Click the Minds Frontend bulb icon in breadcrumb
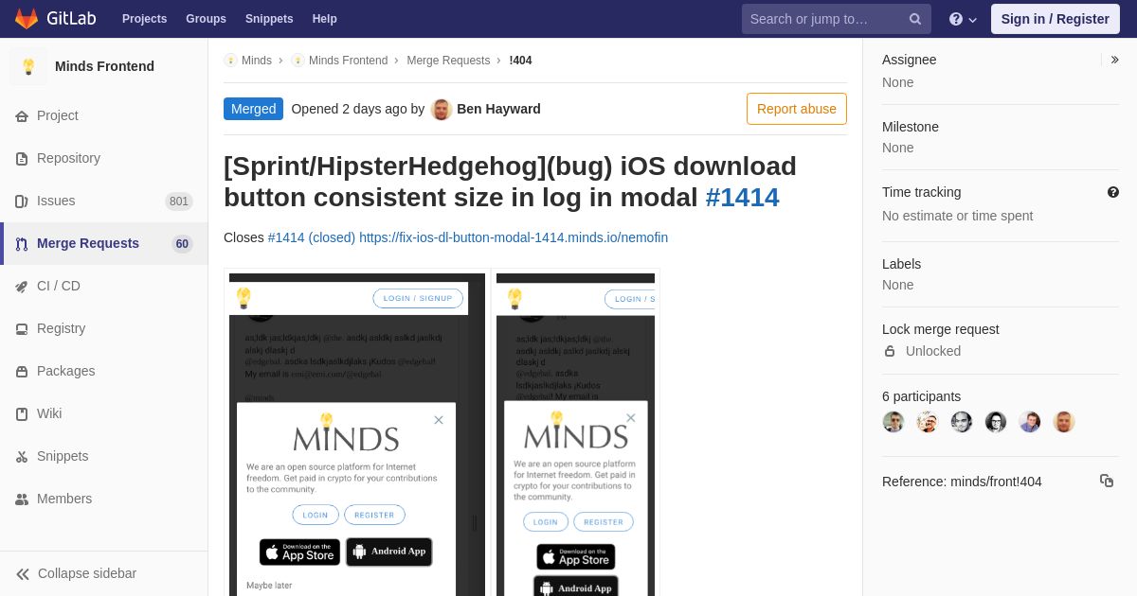The image size is (1137, 596). pyautogui.click(x=298, y=61)
